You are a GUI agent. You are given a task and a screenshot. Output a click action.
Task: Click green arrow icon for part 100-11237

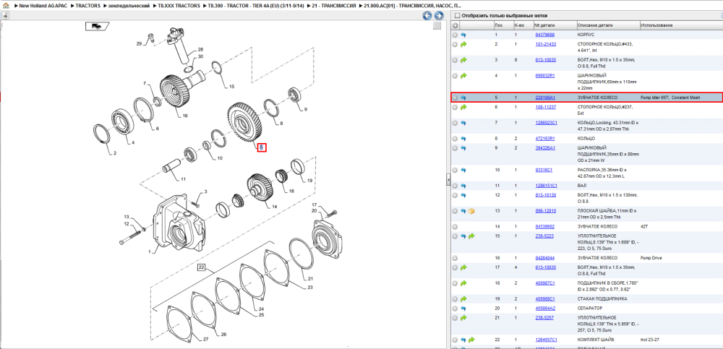point(463,107)
